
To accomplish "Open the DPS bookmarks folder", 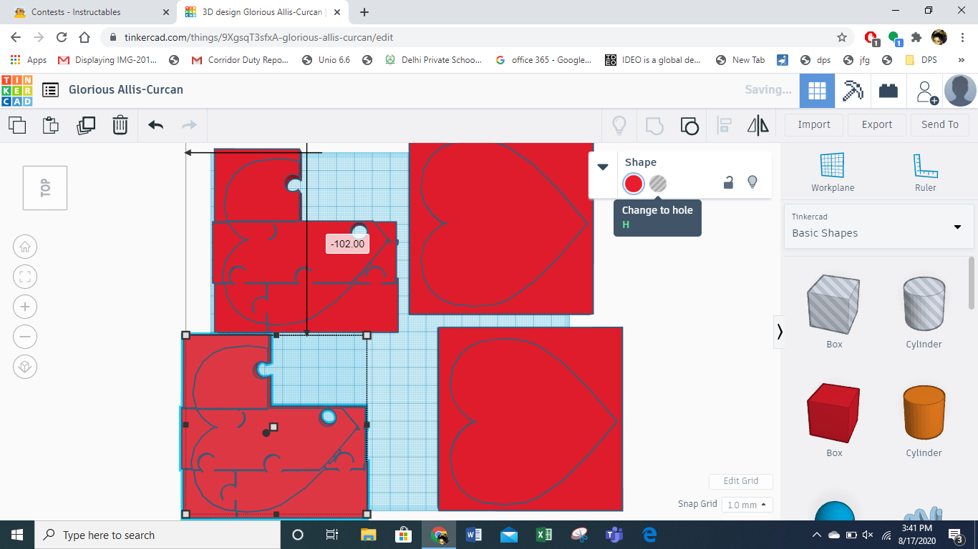I will pos(921,60).
